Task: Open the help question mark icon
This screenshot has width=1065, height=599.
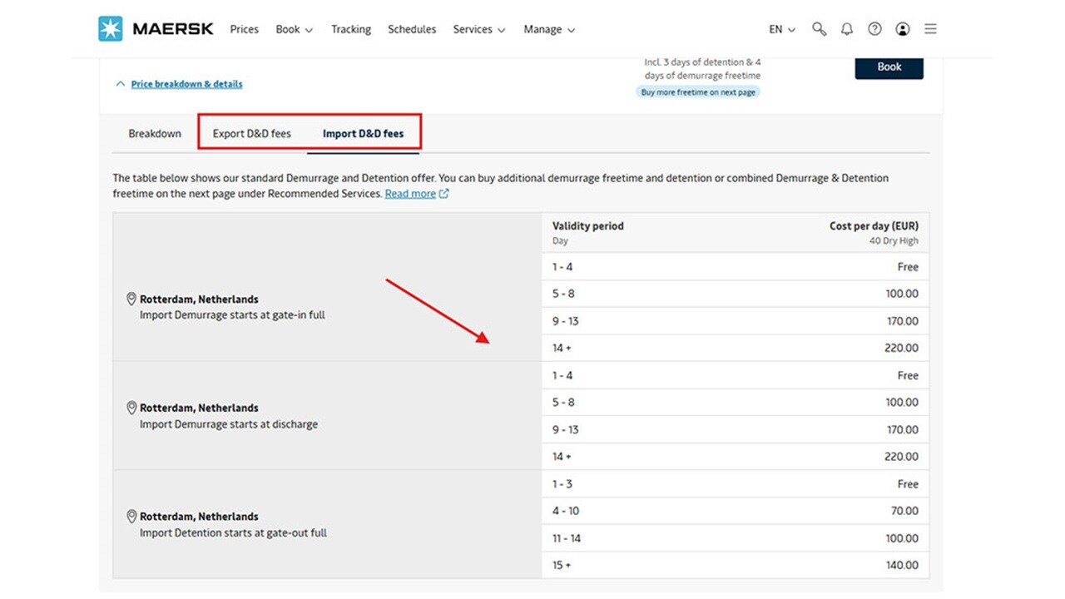Action: (x=874, y=28)
